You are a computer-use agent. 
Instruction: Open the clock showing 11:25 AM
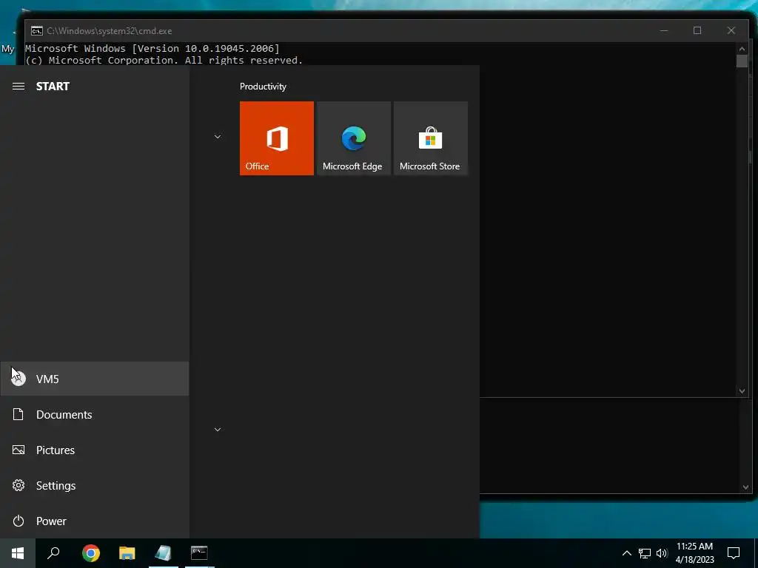694,552
